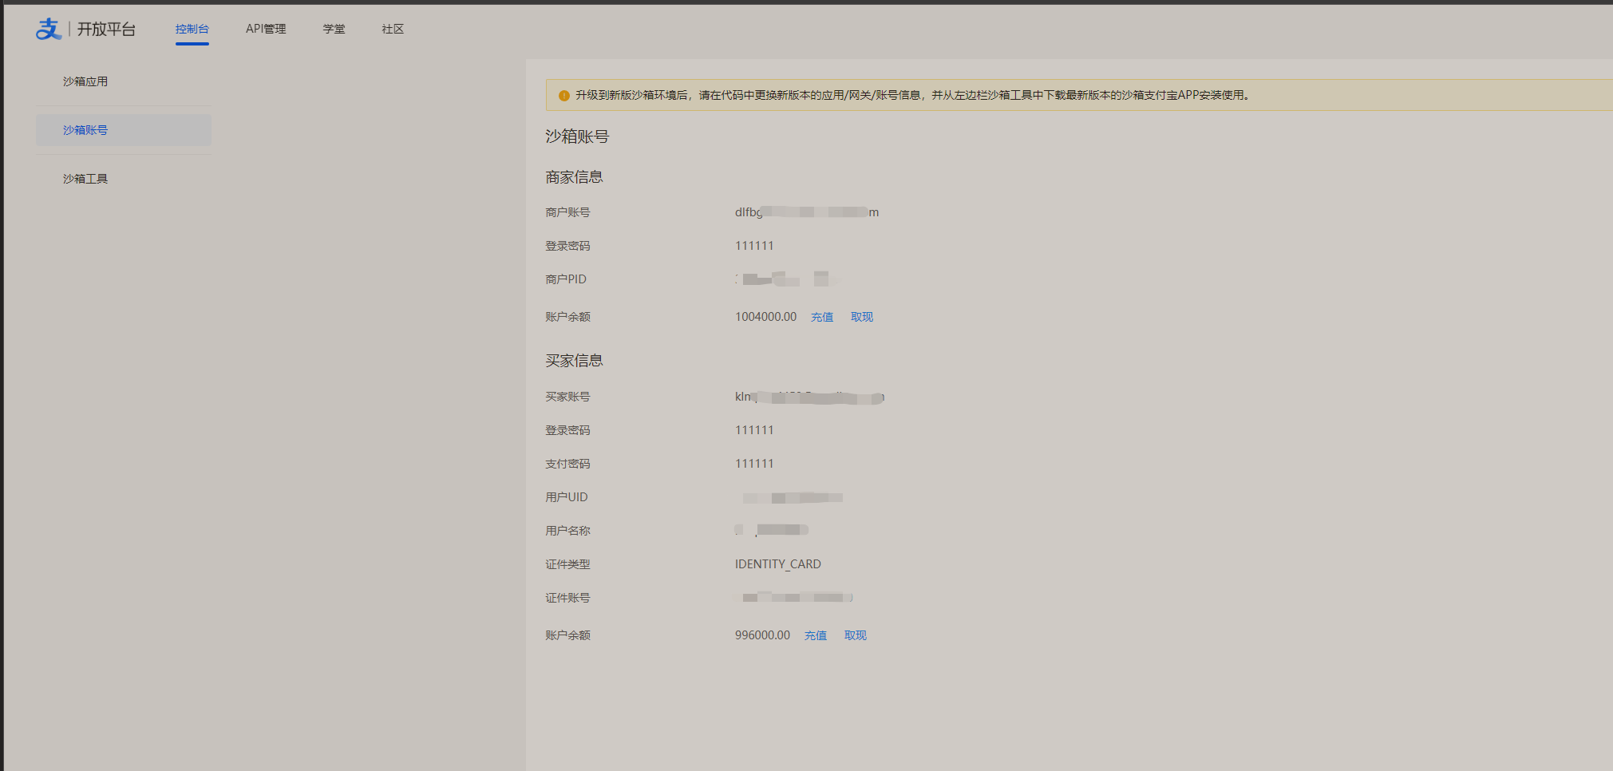Click the Alipay logo icon
1613x771 pixels.
point(49,29)
